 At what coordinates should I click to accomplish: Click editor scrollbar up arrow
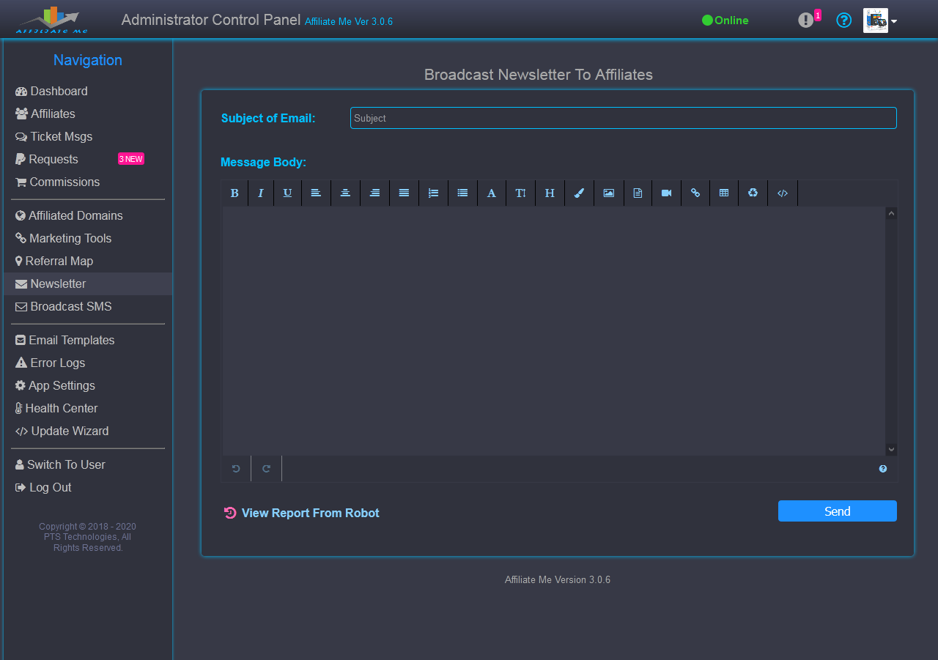click(891, 214)
